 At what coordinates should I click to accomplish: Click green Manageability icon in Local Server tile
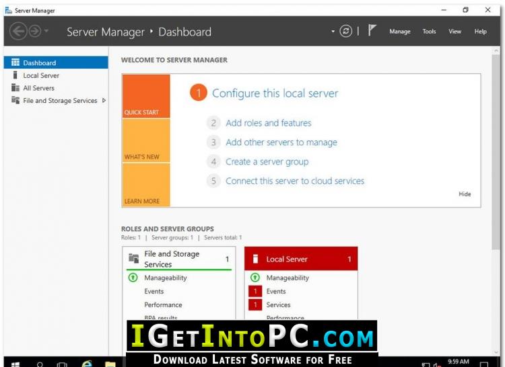click(x=255, y=278)
